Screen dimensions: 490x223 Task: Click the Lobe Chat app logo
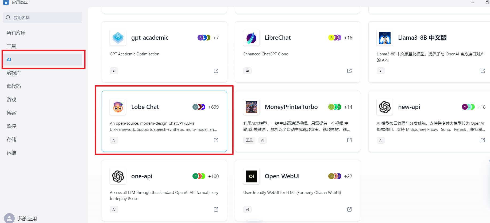[118, 107]
